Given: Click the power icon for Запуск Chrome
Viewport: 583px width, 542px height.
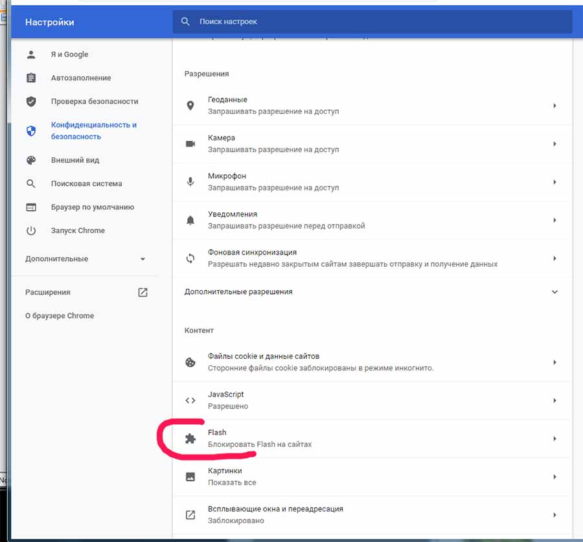Looking at the screenshot, I should (31, 231).
